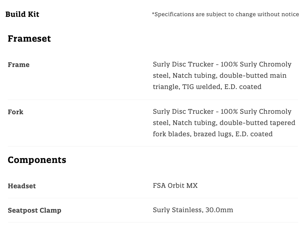This screenshot has width=305, height=228.
Task: Click the Build Kit heading
Action: 22,14
